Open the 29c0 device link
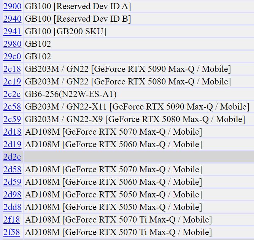The height and width of the screenshot is (240, 254). (12, 57)
